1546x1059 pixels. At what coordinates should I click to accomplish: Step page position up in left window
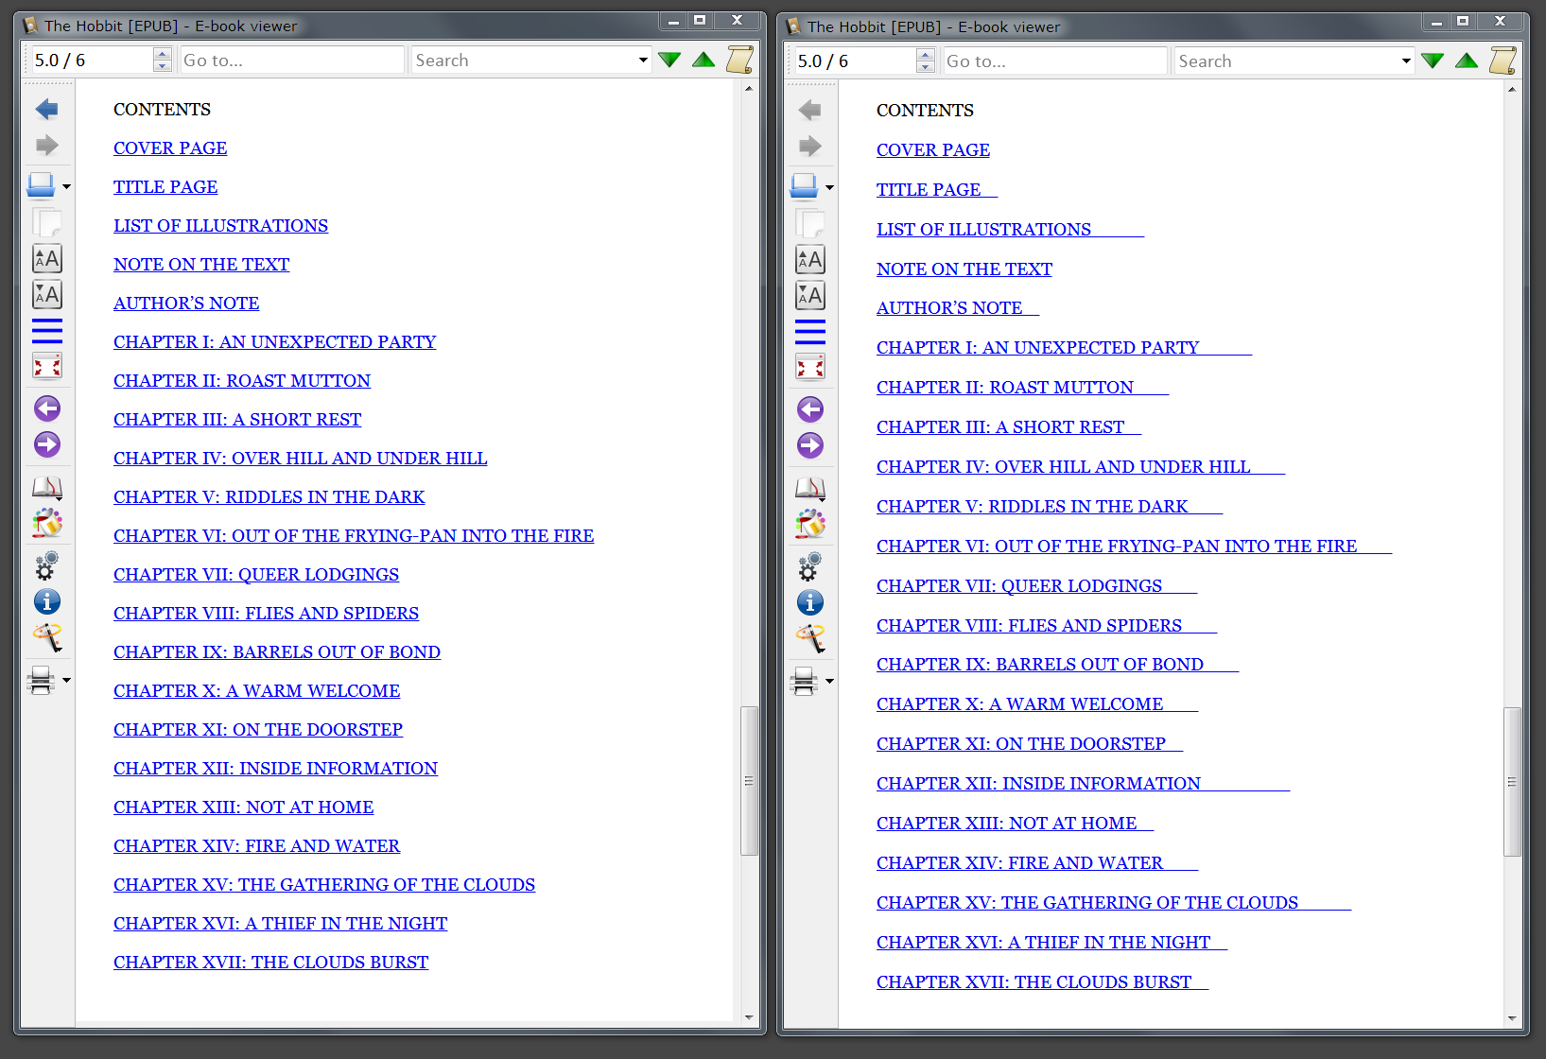[163, 54]
